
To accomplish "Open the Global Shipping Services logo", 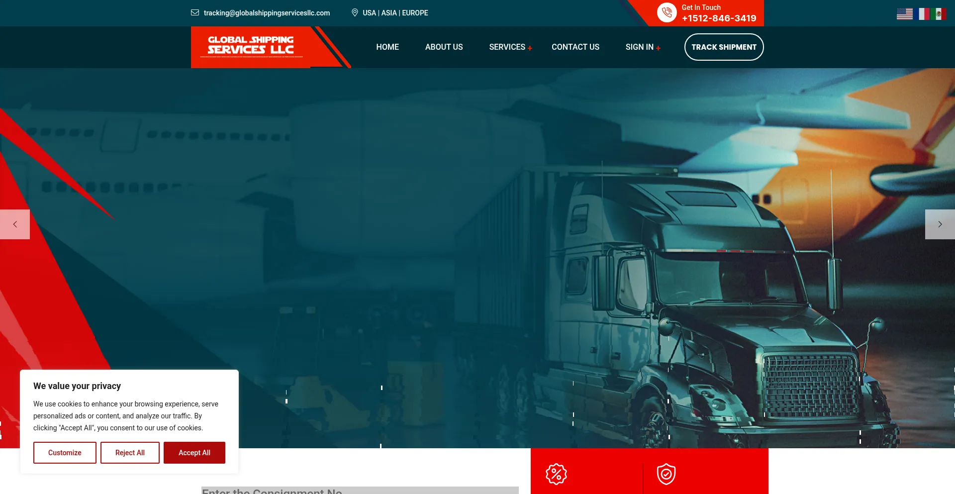I will pos(251,46).
